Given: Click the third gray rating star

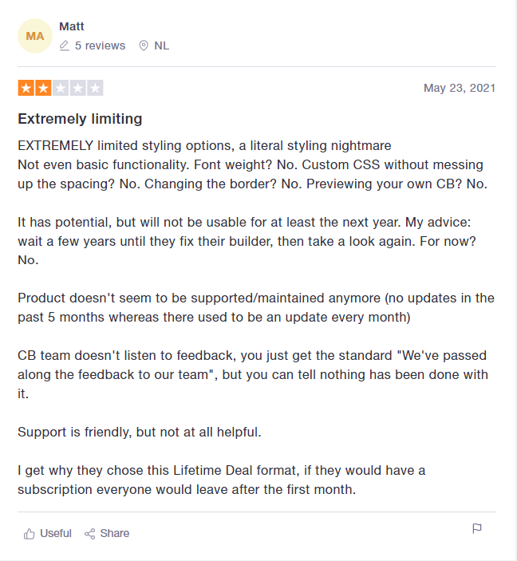Looking at the screenshot, I should pos(61,88).
